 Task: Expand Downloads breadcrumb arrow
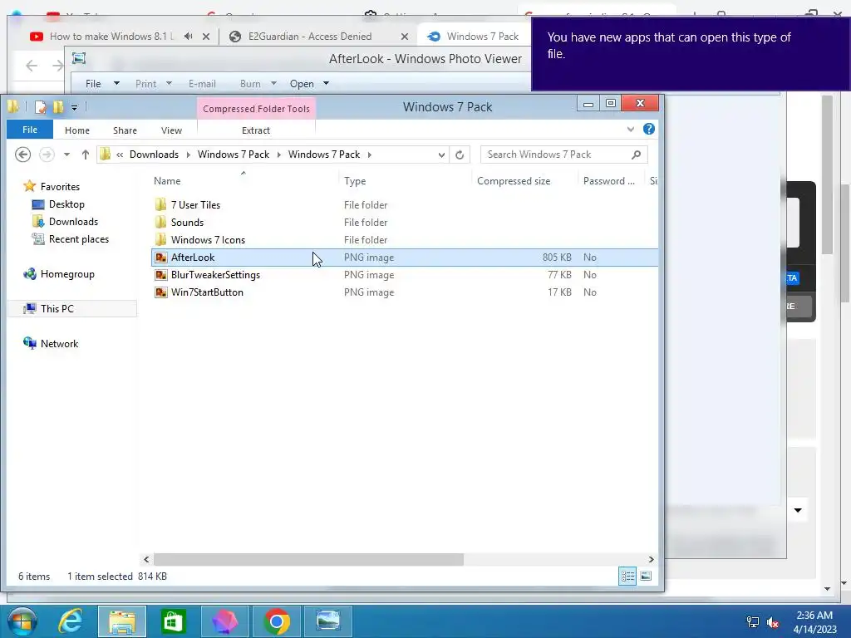click(x=189, y=155)
